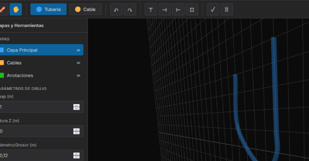The height and width of the screenshot is (161, 309).
Task: Switch to top view (T icon)
Action: pos(151,9)
